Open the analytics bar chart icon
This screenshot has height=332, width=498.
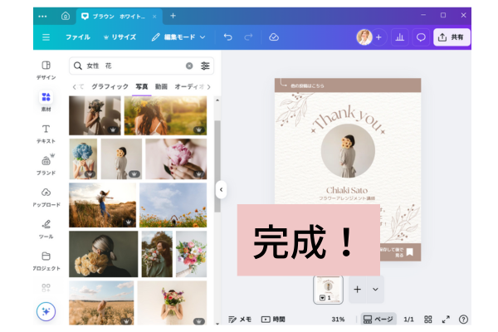coord(399,37)
